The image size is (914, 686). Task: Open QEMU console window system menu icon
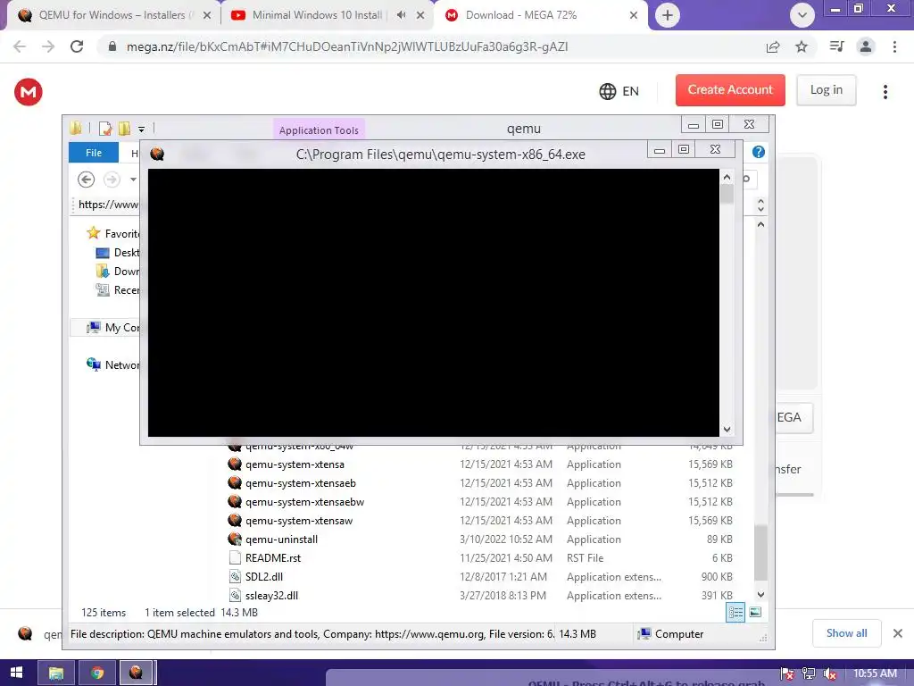tap(157, 154)
